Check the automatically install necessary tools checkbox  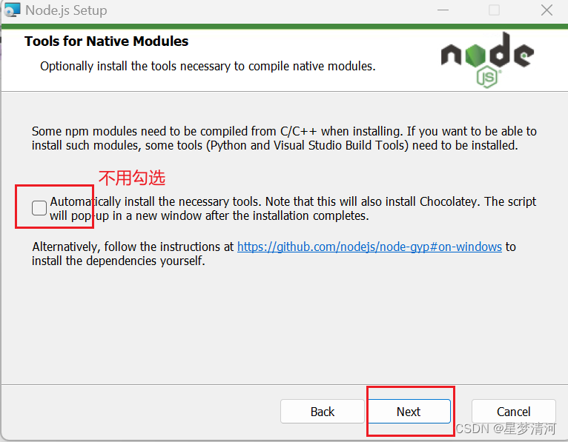point(39,208)
